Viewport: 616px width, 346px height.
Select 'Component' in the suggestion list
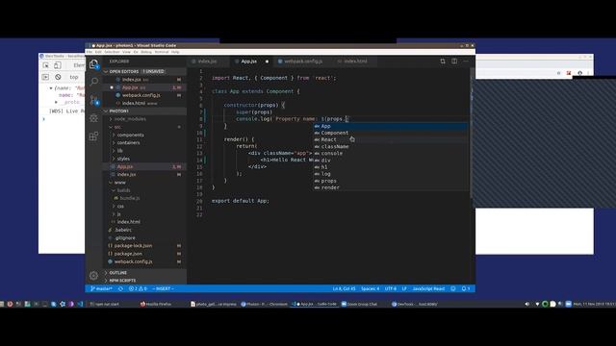click(391, 133)
